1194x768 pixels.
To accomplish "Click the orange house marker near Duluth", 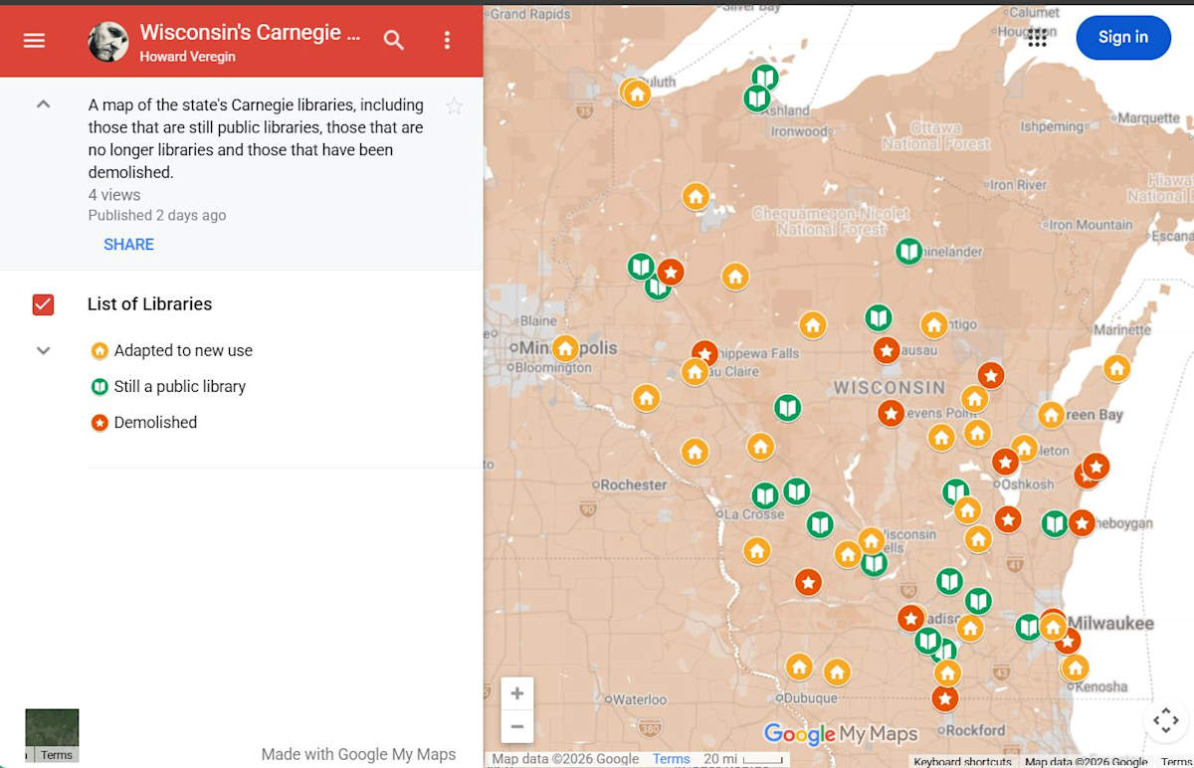I will point(638,95).
